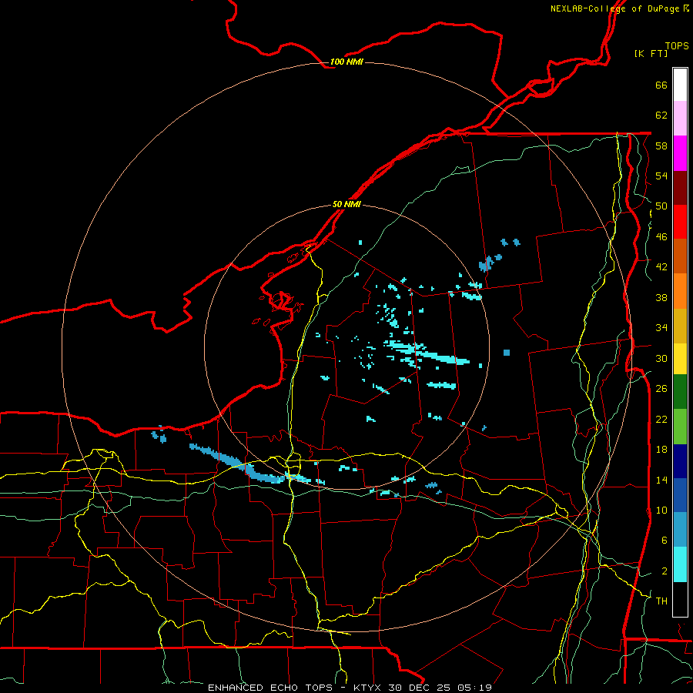Click the legend value 66
The height and width of the screenshot is (693, 693).
pyautogui.click(x=661, y=85)
